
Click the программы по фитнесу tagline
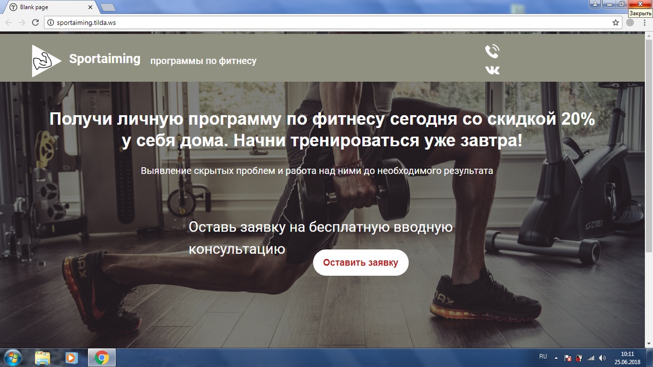(x=203, y=61)
